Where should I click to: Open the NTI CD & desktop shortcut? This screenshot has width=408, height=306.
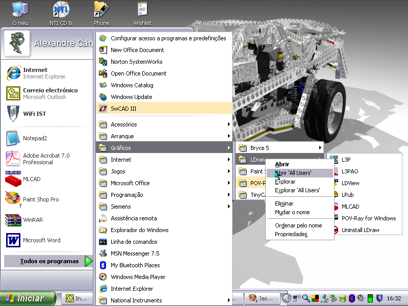(x=61, y=14)
